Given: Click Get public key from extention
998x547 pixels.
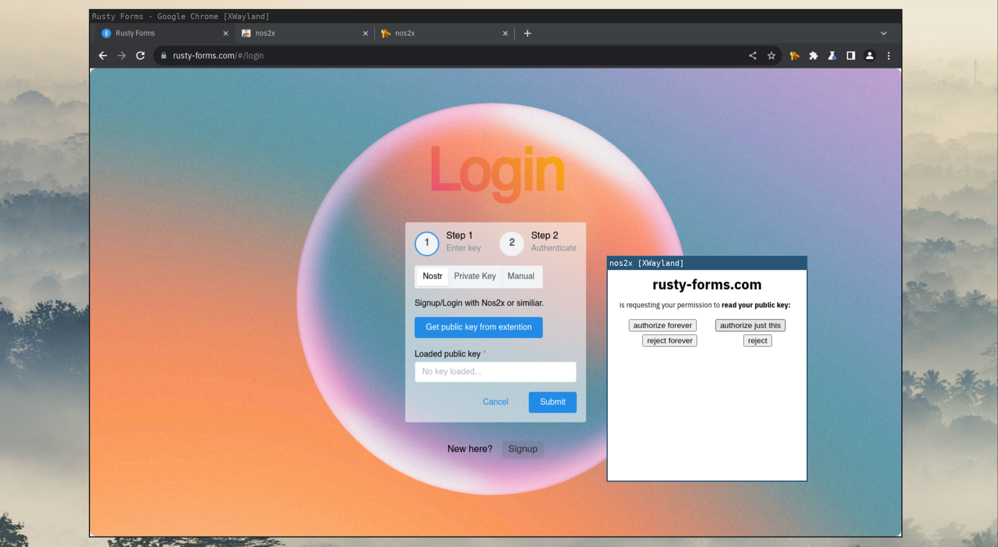Looking at the screenshot, I should pos(478,327).
